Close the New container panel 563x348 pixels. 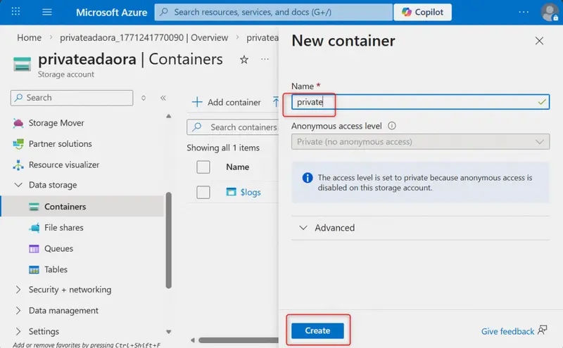click(x=539, y=41)
